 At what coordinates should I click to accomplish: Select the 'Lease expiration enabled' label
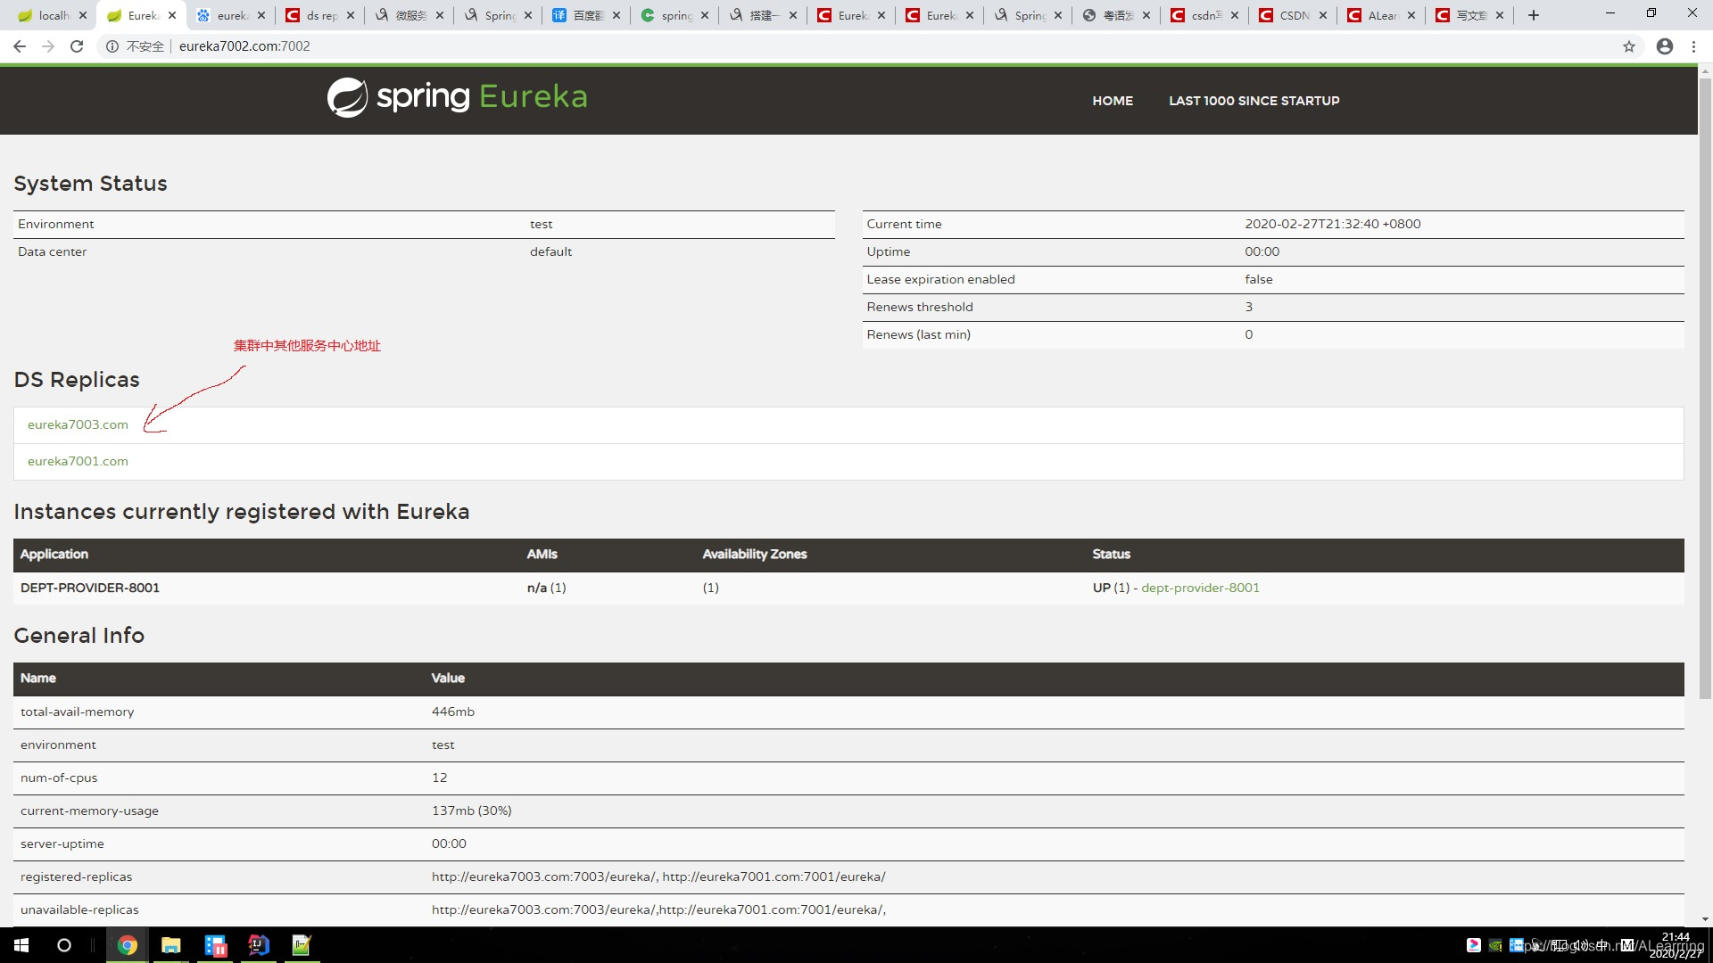[x=940, y=280]
